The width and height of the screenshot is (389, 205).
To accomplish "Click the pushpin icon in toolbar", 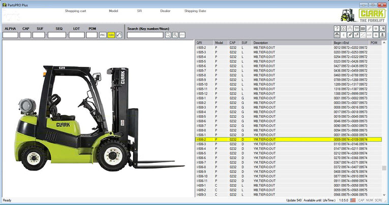I will (x=350, y=35).
